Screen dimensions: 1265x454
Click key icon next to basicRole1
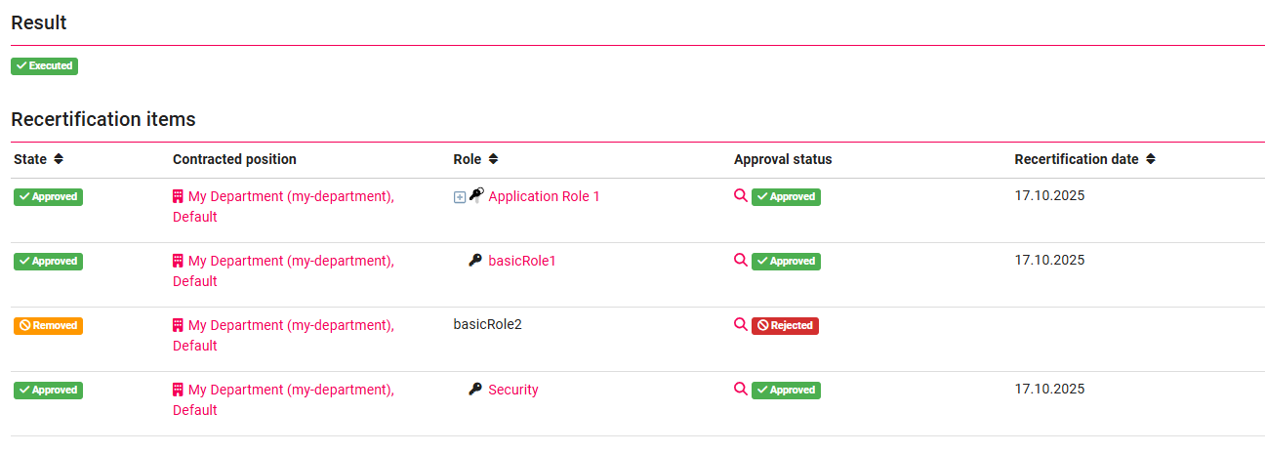point(475,261)
